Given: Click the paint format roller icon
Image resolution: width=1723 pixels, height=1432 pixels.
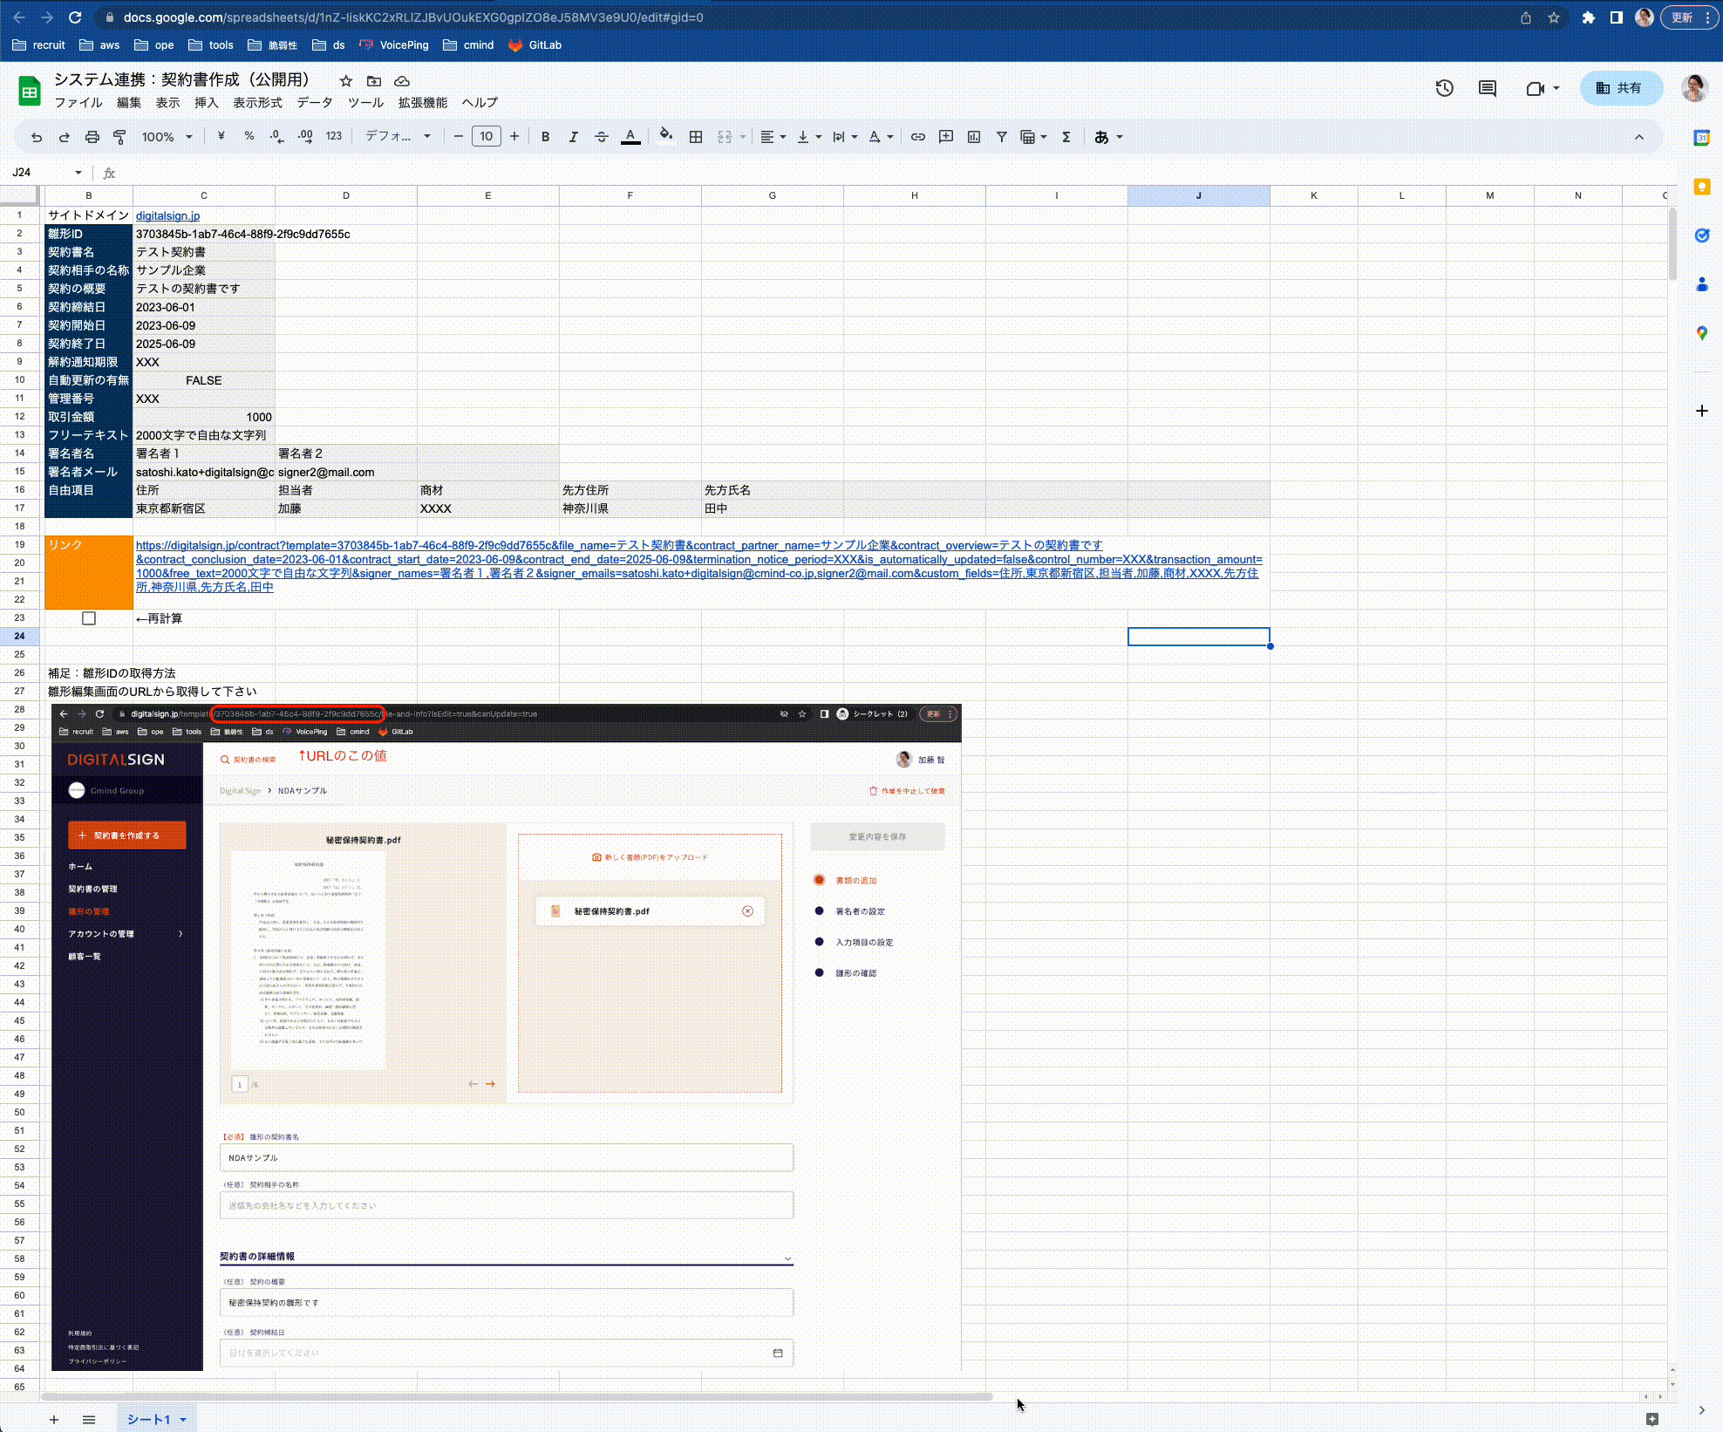Looking at the screenshot, I should click(120, 137).
